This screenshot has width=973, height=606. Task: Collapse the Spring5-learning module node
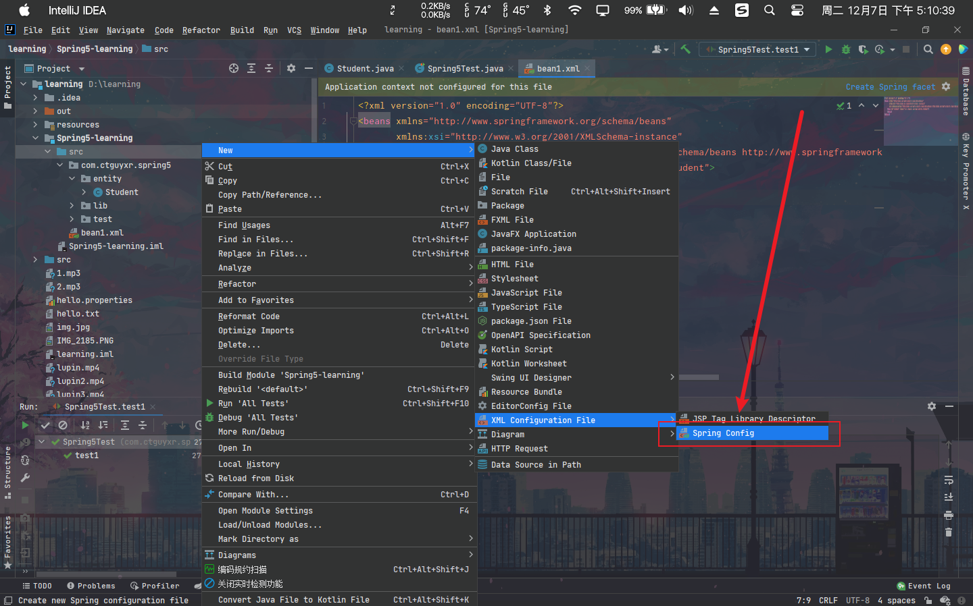(36, 138)
